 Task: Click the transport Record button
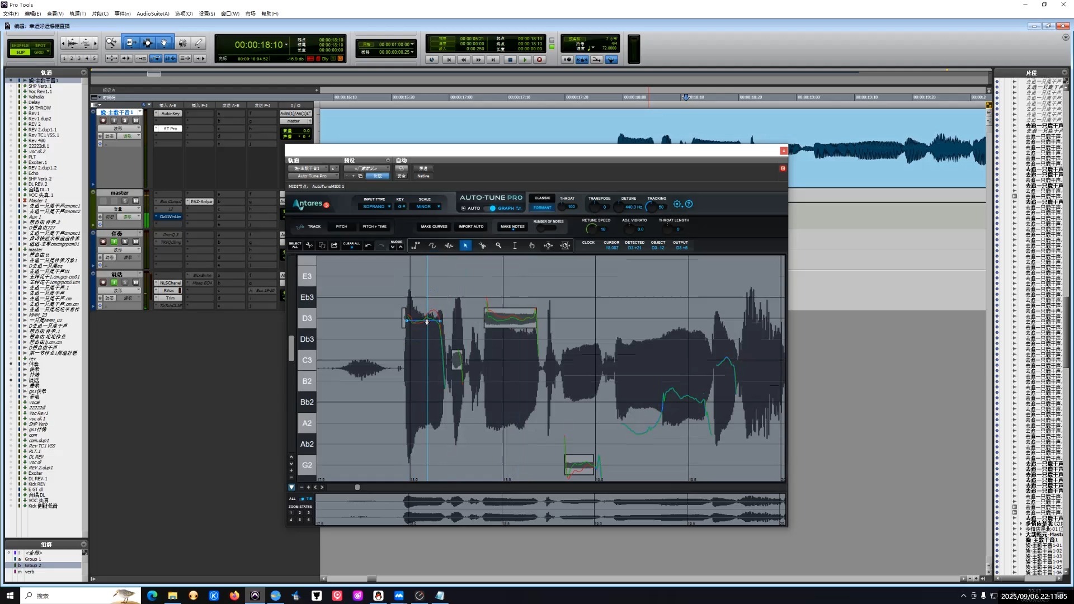pyautogui.click(x=539, y=59)
